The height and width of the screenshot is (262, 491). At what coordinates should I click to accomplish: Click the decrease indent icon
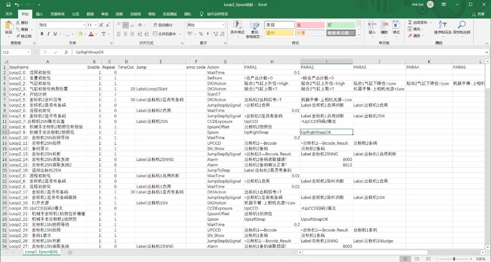pyautogui.click(x=140, y=34)
